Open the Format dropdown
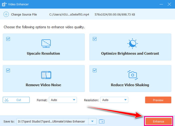 tap(63, 100)
